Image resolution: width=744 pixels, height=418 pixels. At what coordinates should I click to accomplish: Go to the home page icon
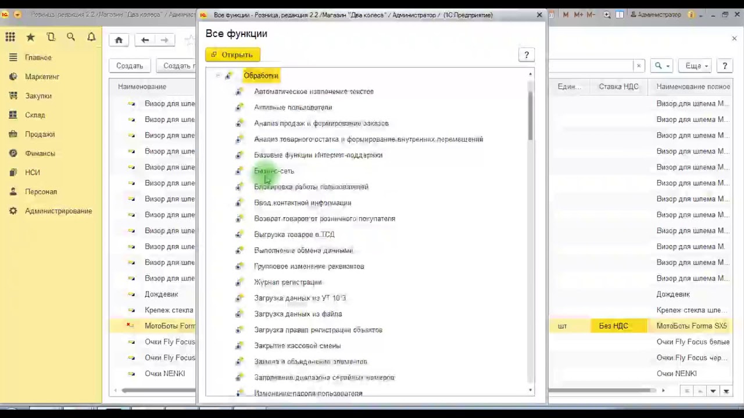[x=119, y=40]
